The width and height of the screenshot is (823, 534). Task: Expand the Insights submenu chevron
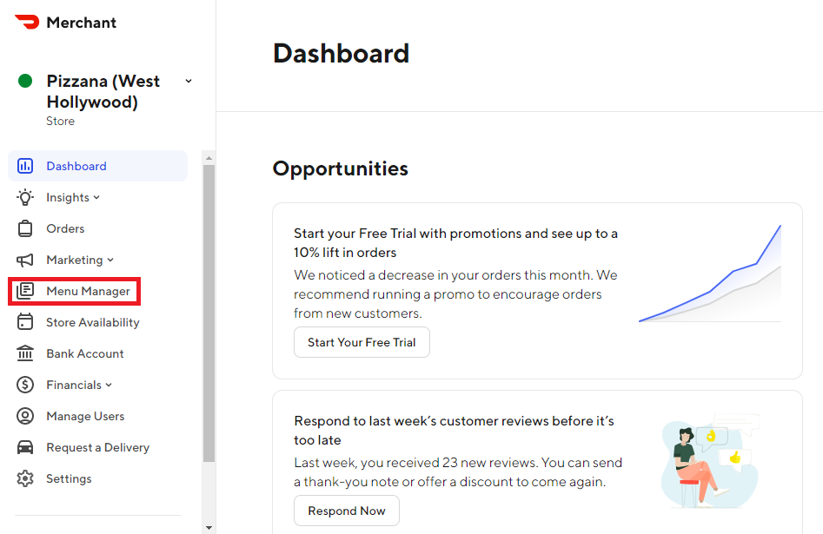96,198
